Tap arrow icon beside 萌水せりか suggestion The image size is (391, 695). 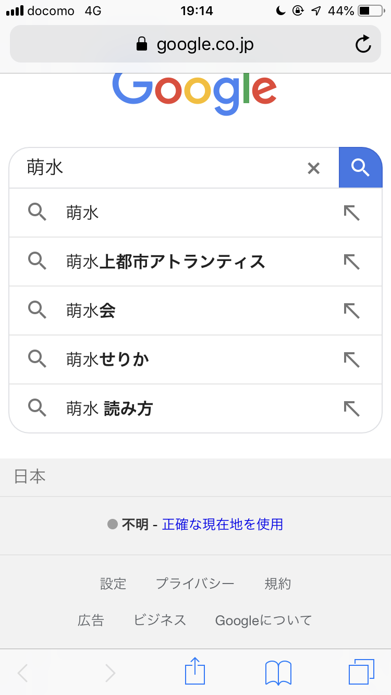coord(352,359)
